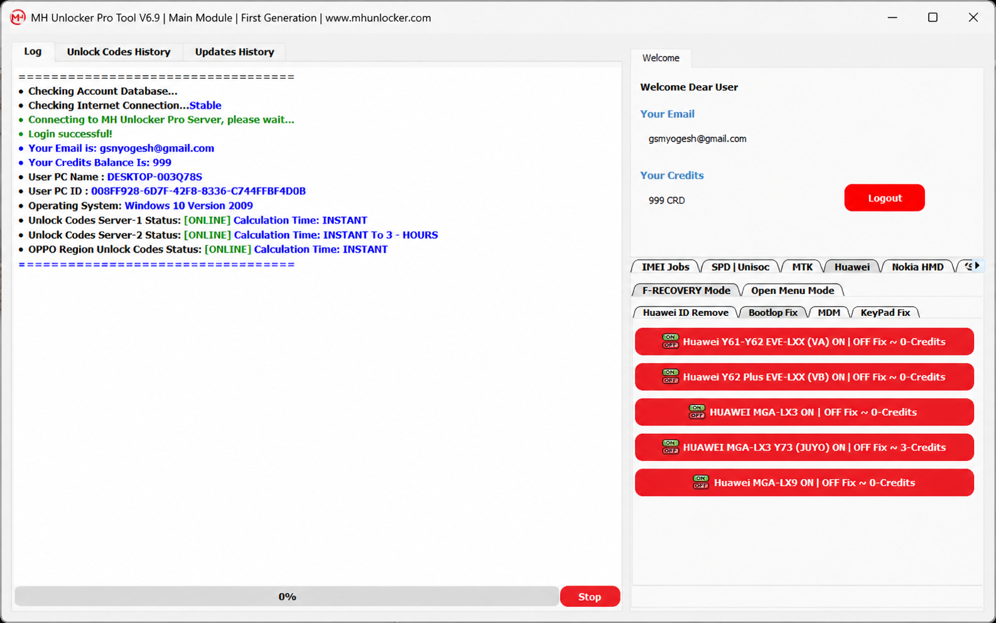This screenshot has width=996, height=623.
Task: Minimize the MH Unlocker window
Action: (892, 18)
